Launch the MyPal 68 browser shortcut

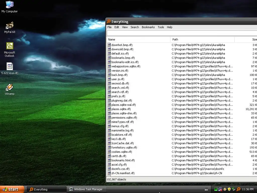pyautogui.click(x=10, y=27)
